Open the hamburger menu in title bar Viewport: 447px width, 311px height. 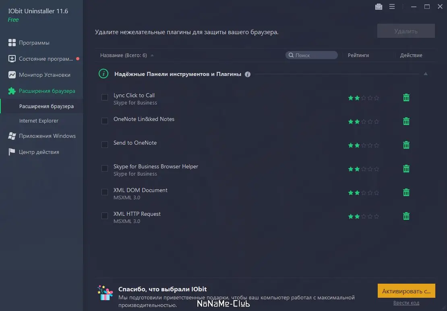392,6
